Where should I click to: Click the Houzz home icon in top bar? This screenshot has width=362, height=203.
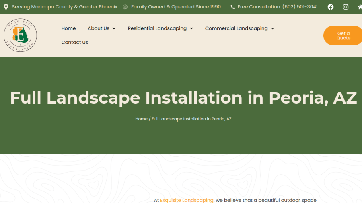[x=360, y=7]
